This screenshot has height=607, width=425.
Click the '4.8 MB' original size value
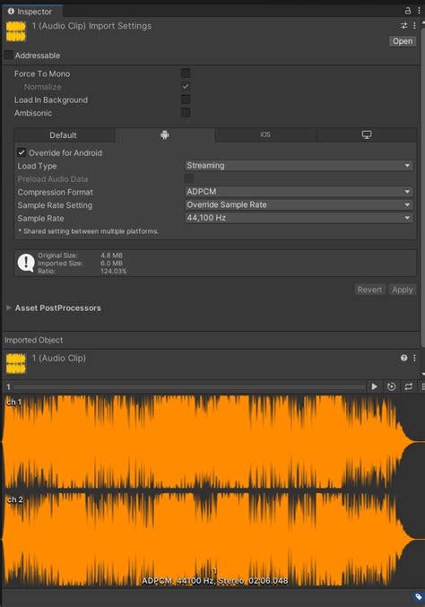tap(111, 256)
